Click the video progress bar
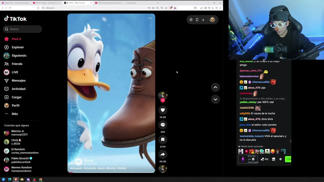 [x=111, y=172]
